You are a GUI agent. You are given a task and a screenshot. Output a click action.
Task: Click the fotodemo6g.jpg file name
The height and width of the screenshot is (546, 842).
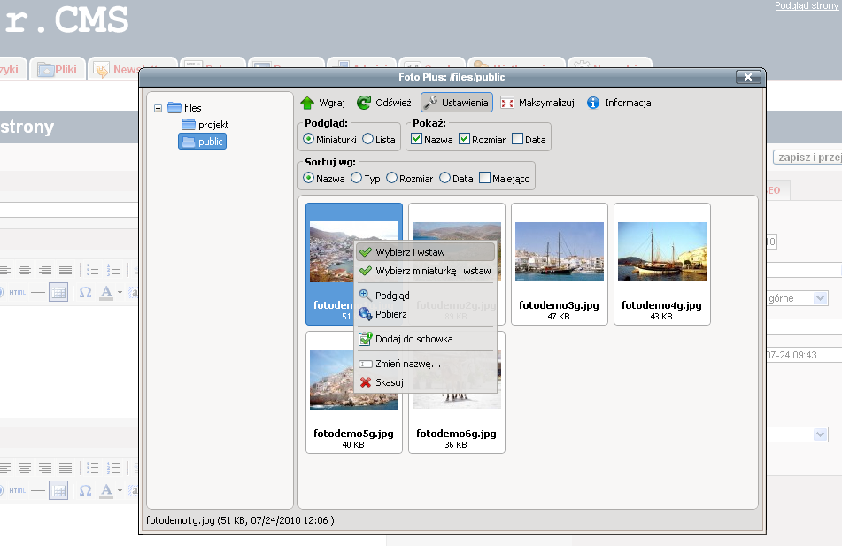point(457,434)
